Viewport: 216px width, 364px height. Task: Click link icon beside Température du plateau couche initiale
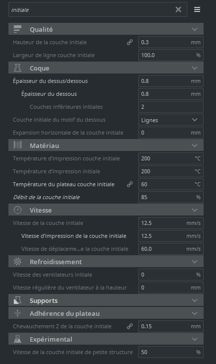(x=130, y=184)
